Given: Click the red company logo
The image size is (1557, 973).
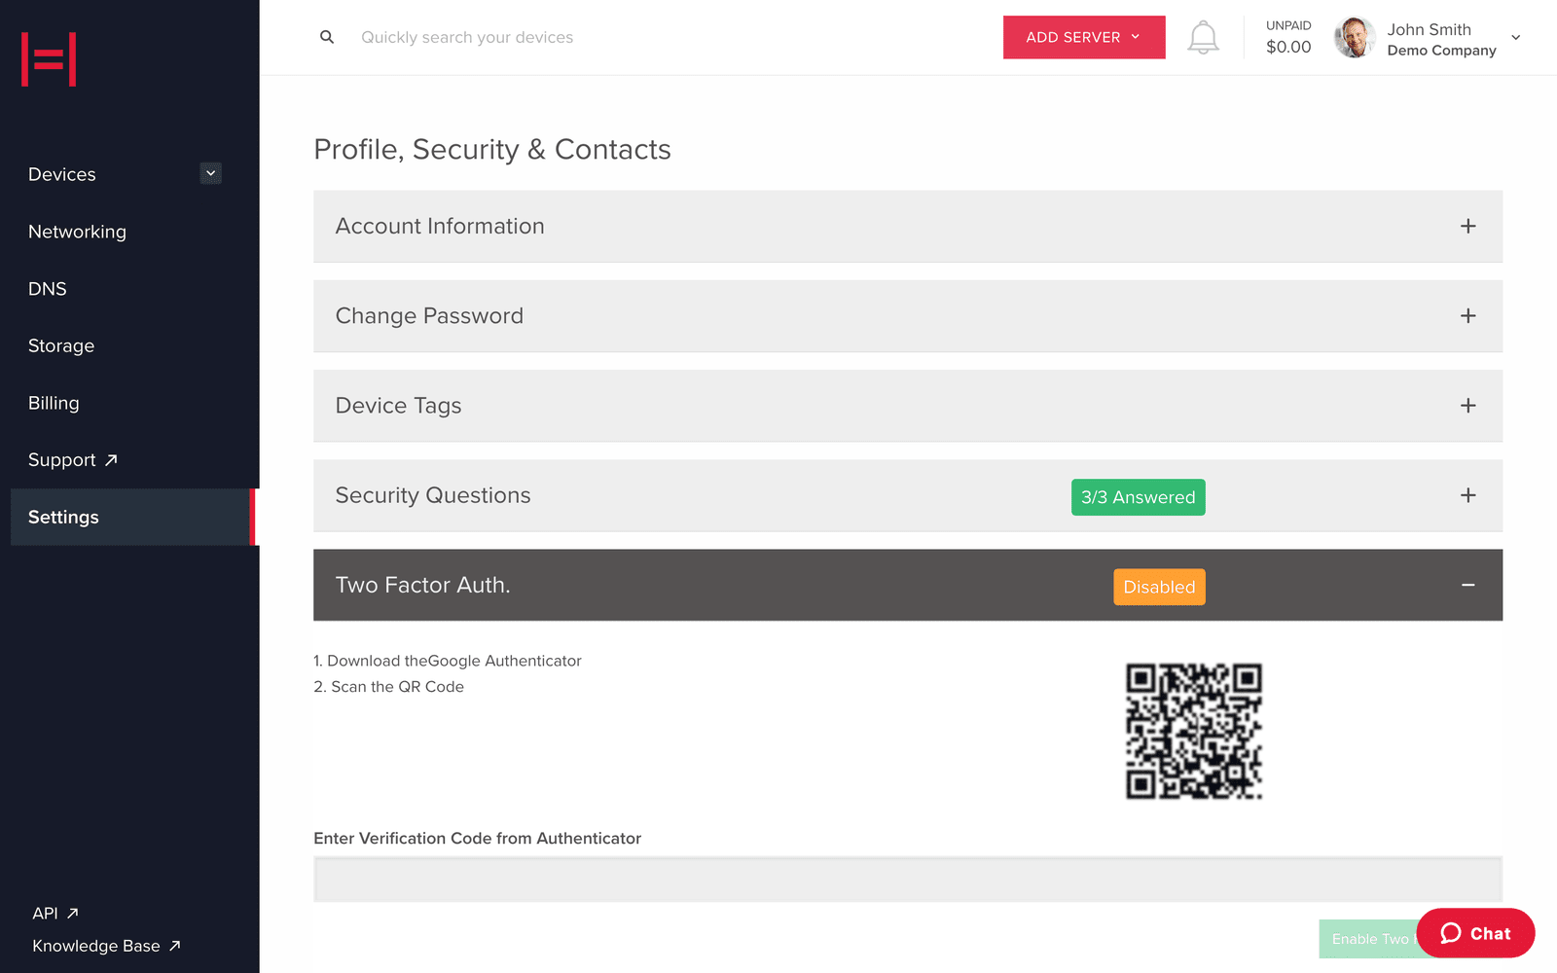Looking at the screenshot, I should [x=49, y=59].
